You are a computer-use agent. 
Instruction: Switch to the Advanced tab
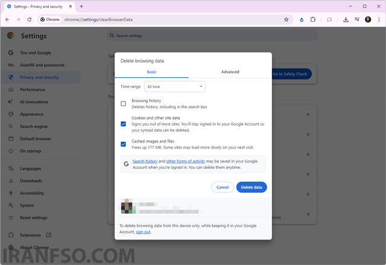pyautogui.click(x=230, y=72)
